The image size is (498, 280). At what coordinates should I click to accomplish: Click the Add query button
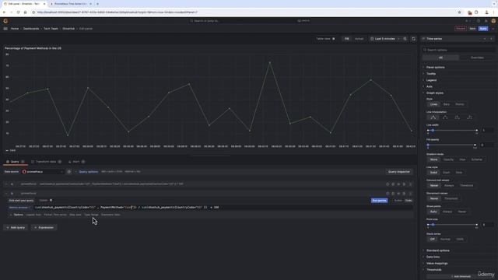(x=16, y=228)
